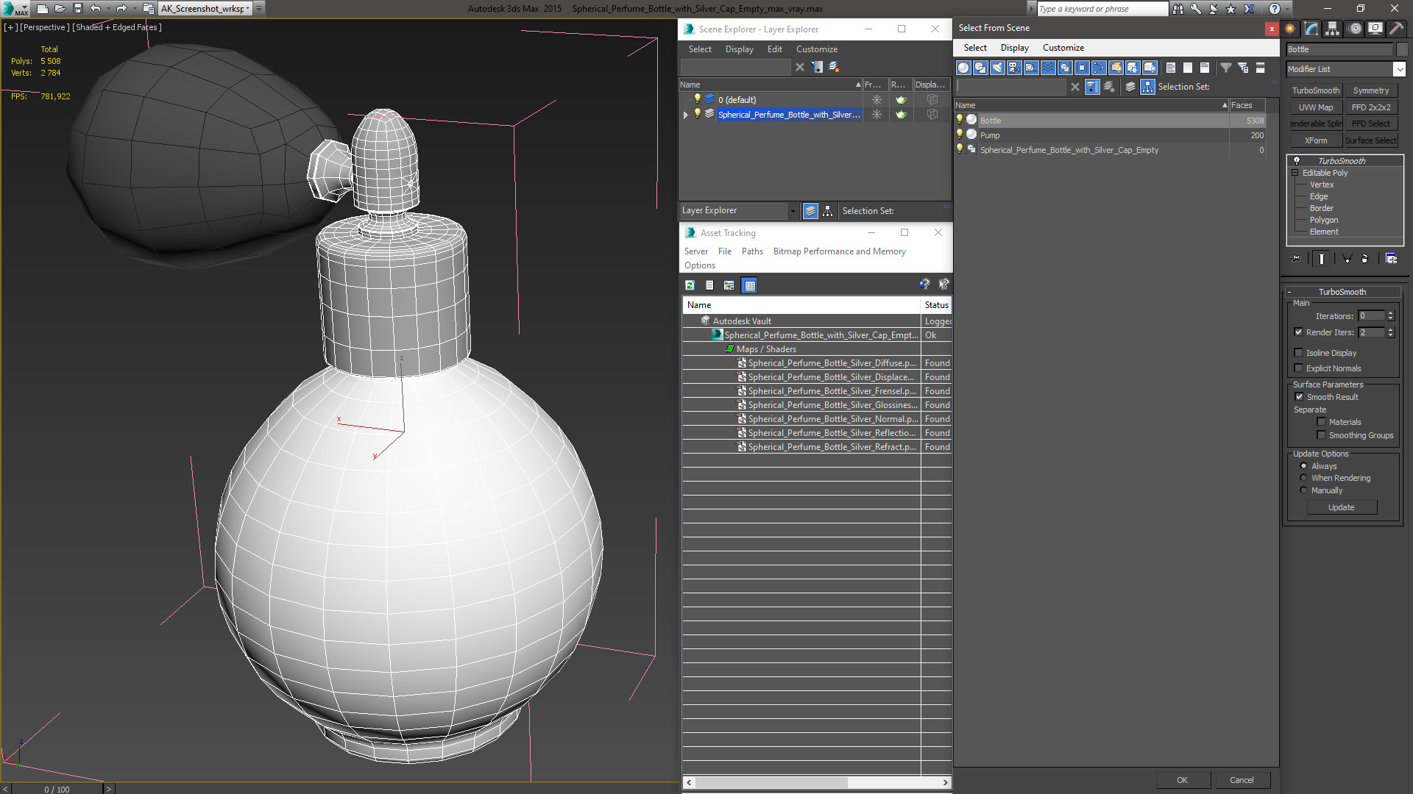Expand Spherical_Perfume_Bottle layer in Scene Explorer

[686, 115]
